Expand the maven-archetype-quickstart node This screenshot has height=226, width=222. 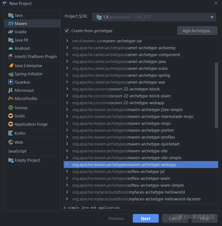pos(67,144)
